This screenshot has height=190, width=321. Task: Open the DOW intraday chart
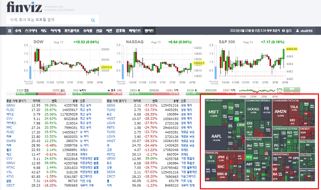point(68,62)
